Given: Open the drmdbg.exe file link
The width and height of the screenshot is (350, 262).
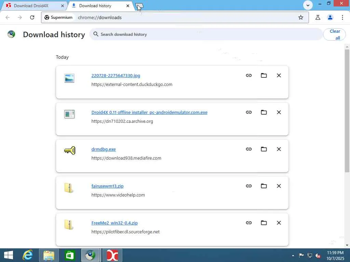Looking at the screenshot, I should point(104,149).
